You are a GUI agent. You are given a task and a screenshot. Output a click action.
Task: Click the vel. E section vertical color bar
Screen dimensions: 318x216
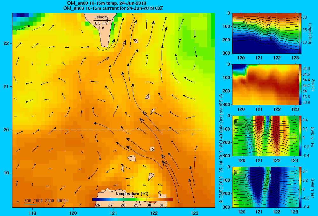(x=300, y=187)
